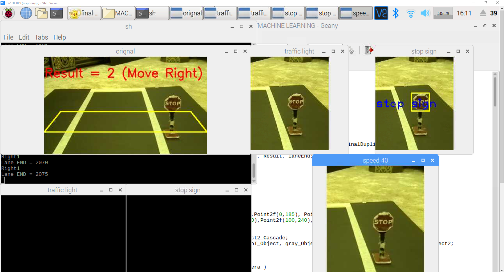Switch to the 'orignal' window taskbar item
504x272 pixels.
(x=186, y=13)
